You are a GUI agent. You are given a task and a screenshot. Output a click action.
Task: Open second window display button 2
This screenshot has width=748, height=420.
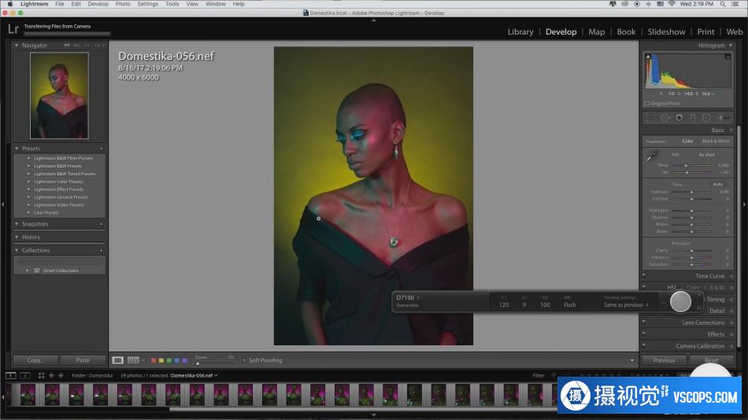25,376
